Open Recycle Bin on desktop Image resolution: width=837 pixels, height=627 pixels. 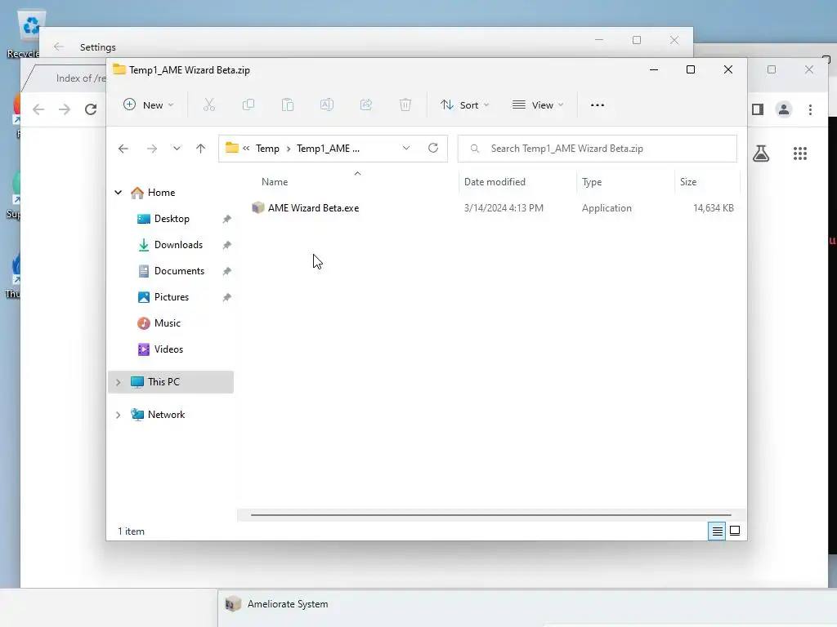click(30, 33)
